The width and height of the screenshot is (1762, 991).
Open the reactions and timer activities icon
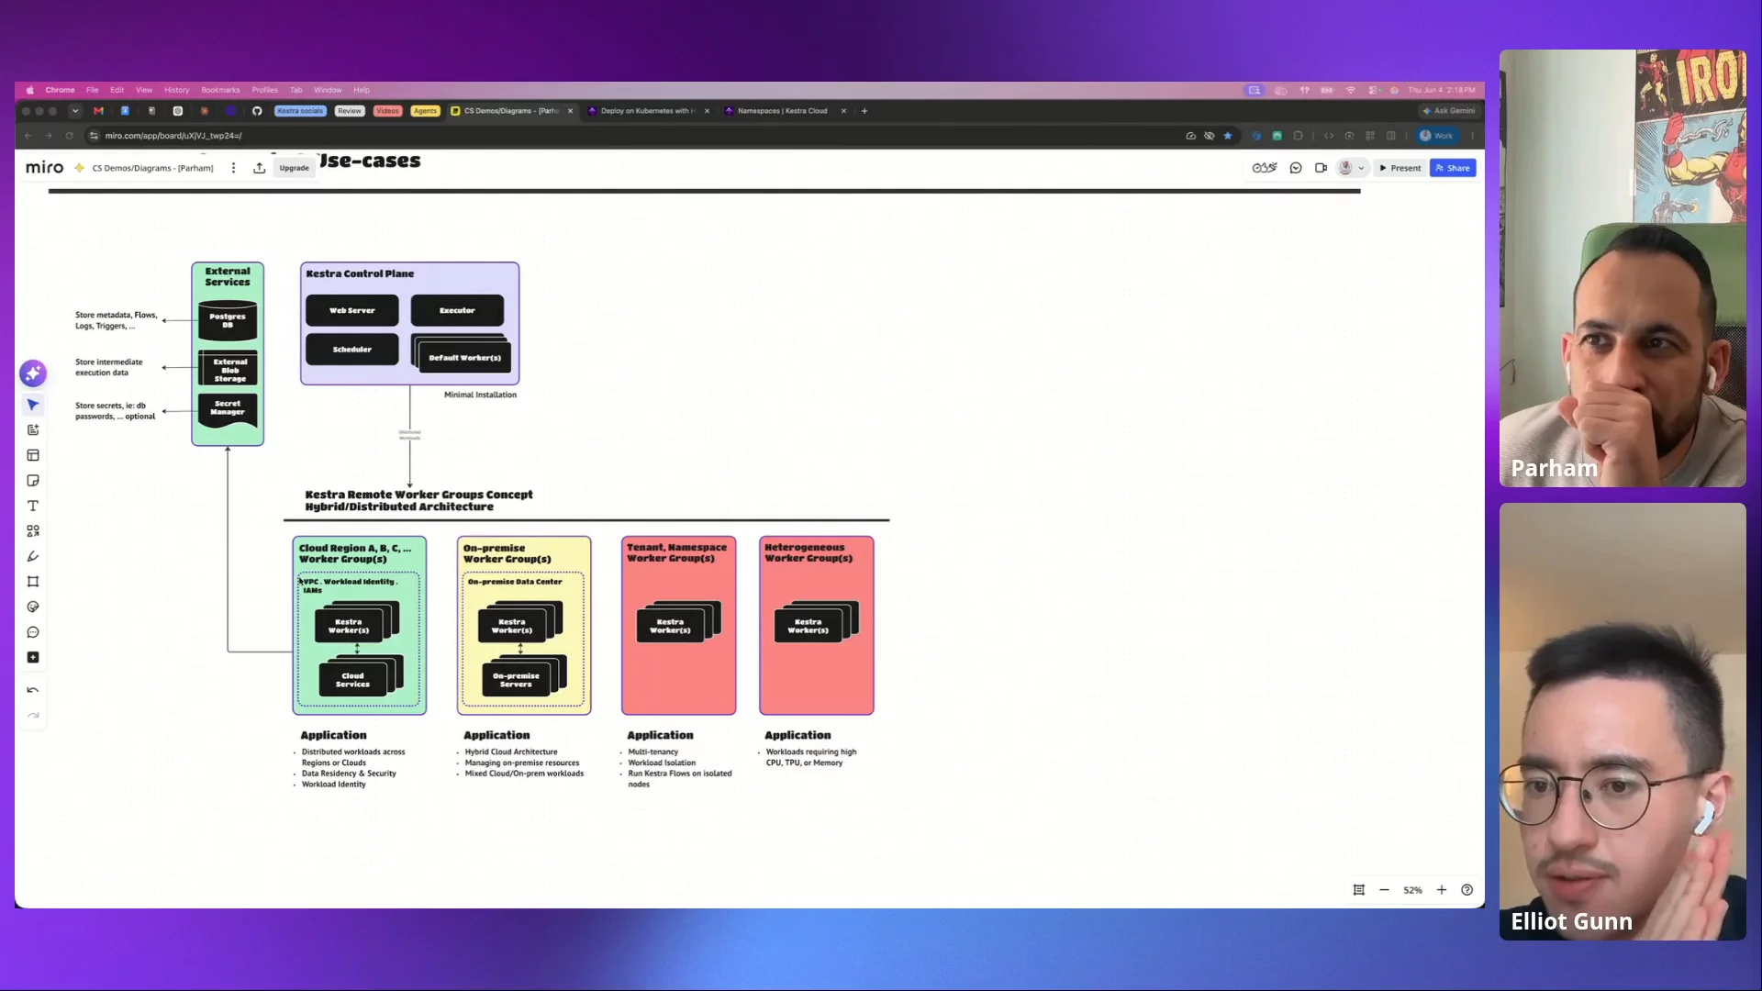(1265, 168)
